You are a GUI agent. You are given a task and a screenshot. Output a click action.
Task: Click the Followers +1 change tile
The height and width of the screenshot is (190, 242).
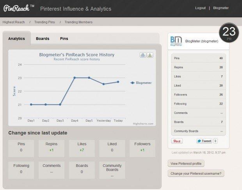click(x=142, y=149)
